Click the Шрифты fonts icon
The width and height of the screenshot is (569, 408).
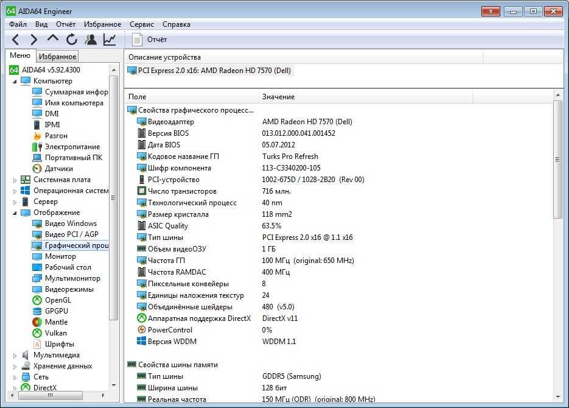37,343
